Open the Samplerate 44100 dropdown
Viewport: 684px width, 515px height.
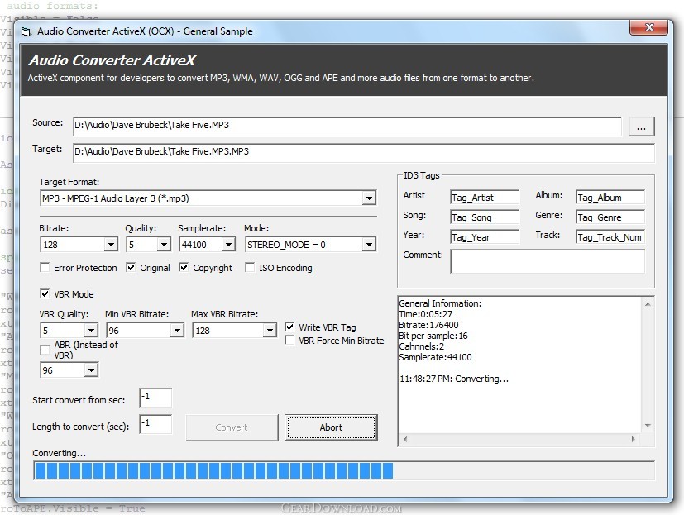[x=228, y=245]
